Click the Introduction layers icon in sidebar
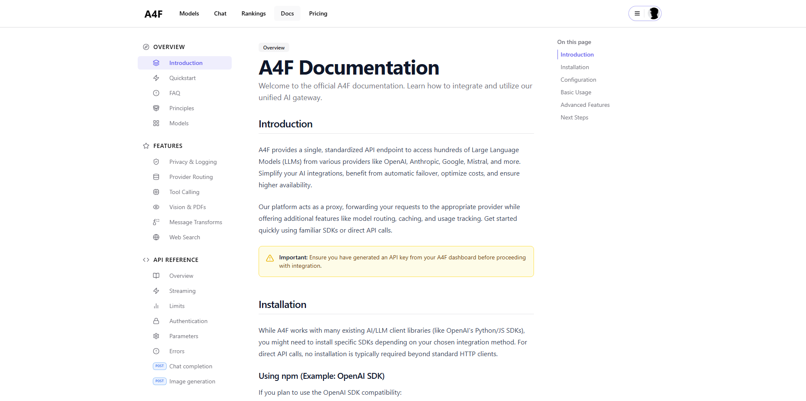Screen dimensions: 806x401 (x=156, y=63)
